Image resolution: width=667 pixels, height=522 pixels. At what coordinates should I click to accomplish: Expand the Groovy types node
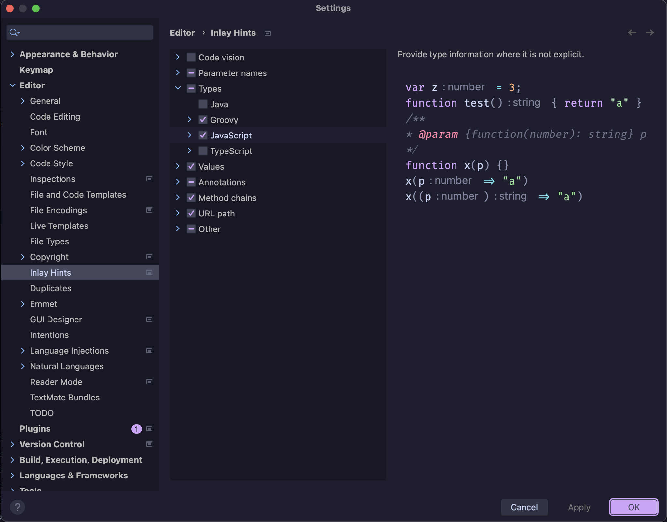[189, 120]
